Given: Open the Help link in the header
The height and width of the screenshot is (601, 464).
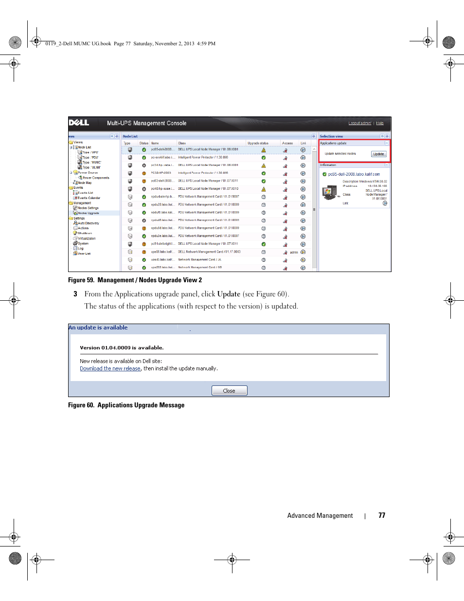Looking at the screenshot, I should pyautogui.click(x=380, y=123).
